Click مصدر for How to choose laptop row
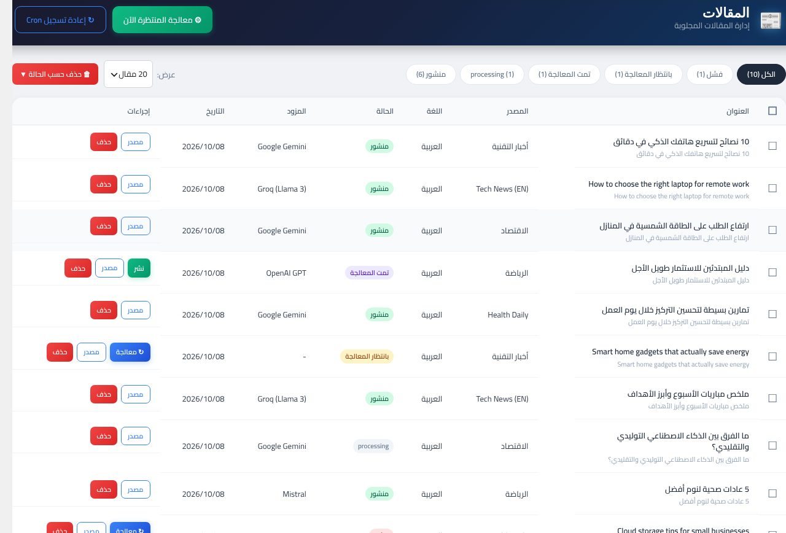This screenshot has width=786, height=533. 135,184
